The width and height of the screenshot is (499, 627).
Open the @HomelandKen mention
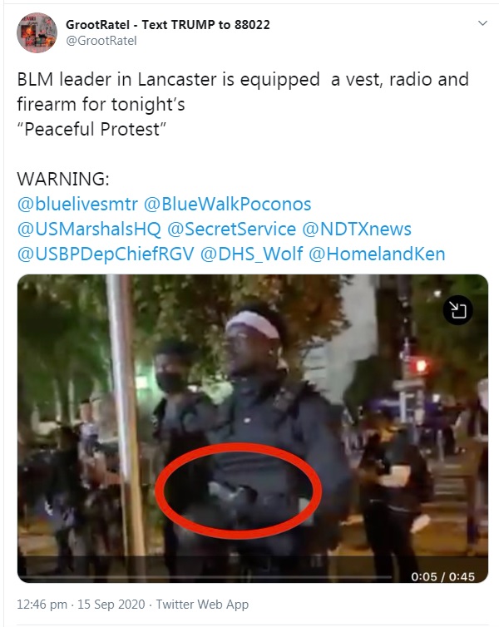377,254
